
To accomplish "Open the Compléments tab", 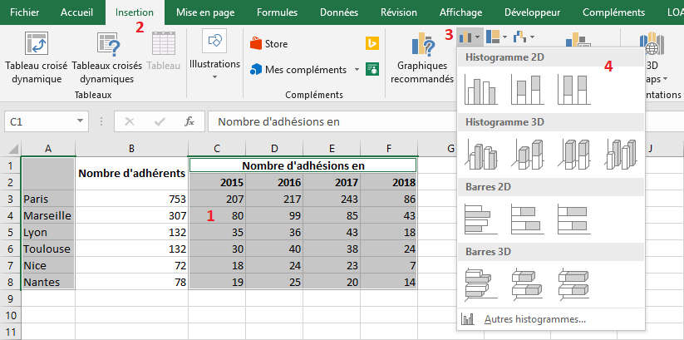I will (613, 12).
